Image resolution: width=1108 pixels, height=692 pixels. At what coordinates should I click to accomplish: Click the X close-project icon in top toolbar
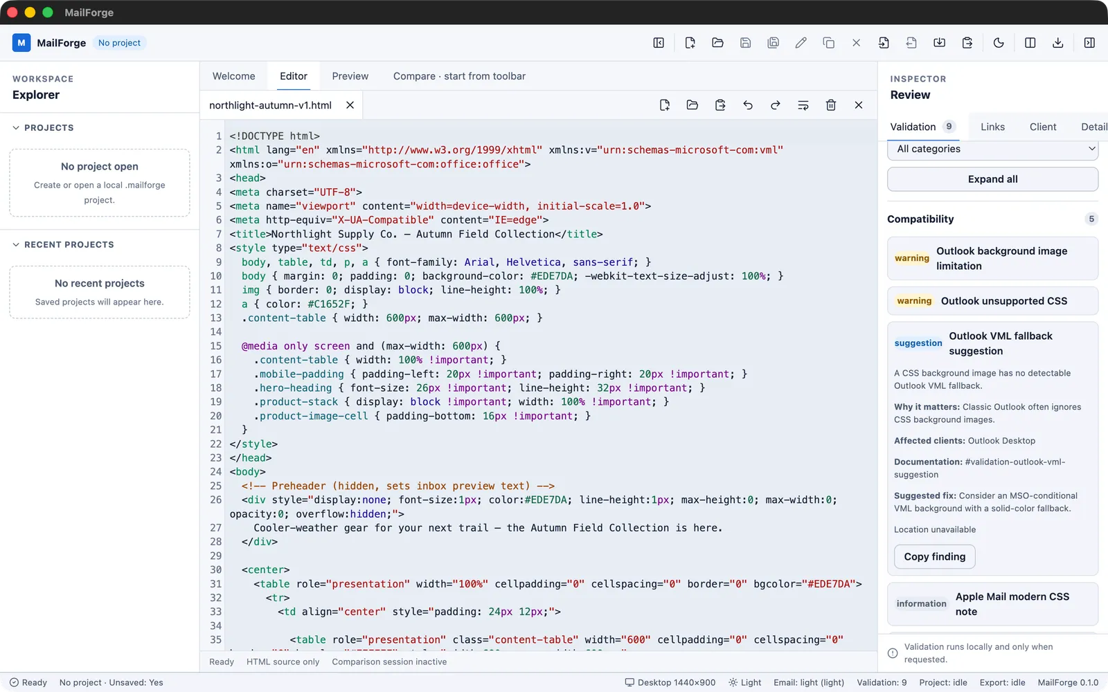[x=856, y=43]
